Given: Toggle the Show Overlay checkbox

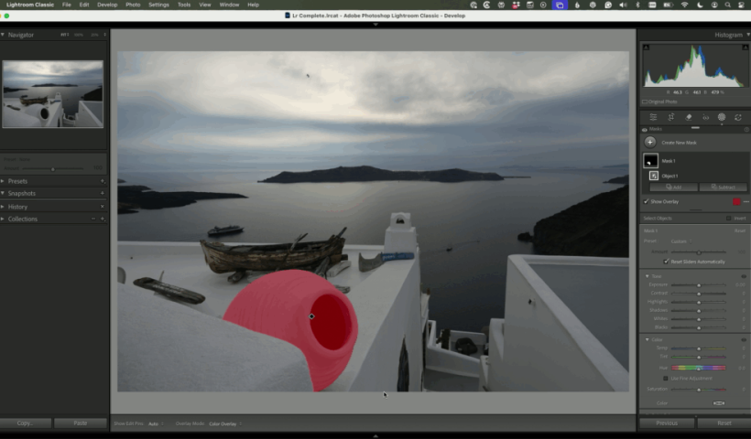Looking at the screenshot, I should tap(647, 201).
